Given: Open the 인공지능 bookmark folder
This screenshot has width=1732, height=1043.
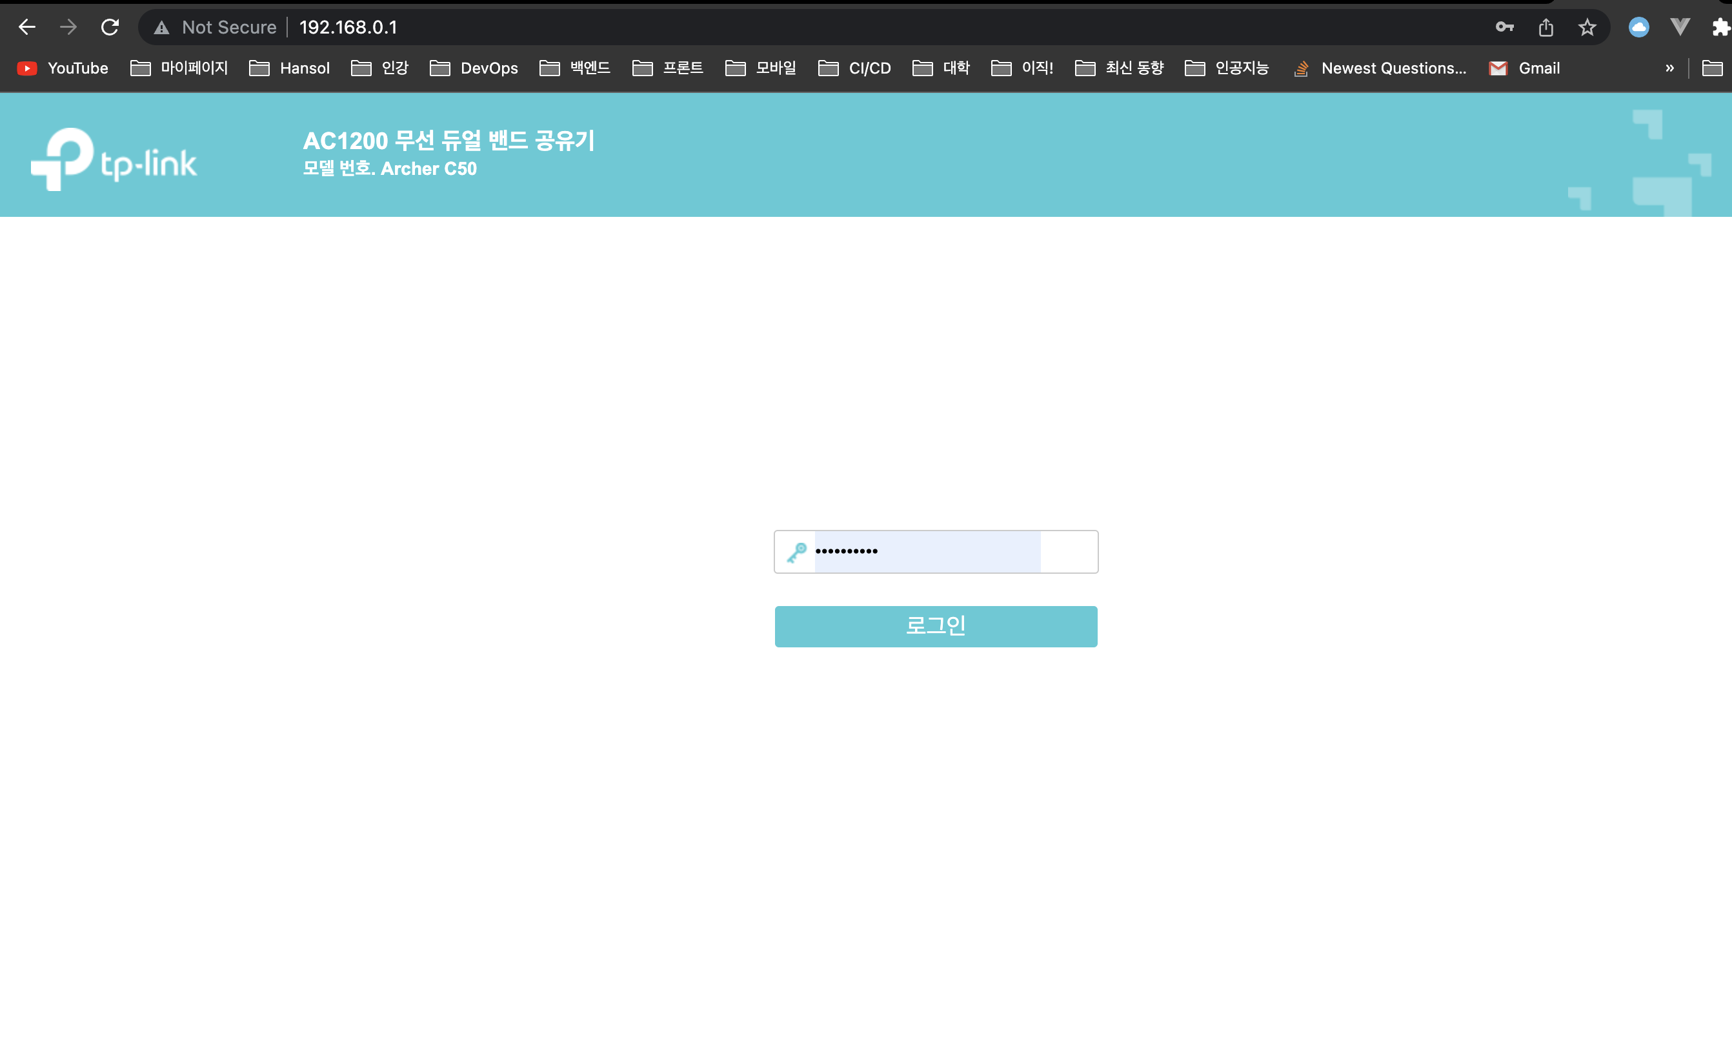Looking at the screenshot, I should (1227, 68).
